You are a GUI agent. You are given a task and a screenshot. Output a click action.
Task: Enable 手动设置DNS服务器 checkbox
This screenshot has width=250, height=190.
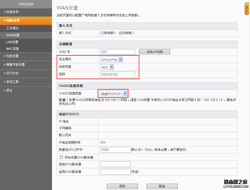(61, 157)
